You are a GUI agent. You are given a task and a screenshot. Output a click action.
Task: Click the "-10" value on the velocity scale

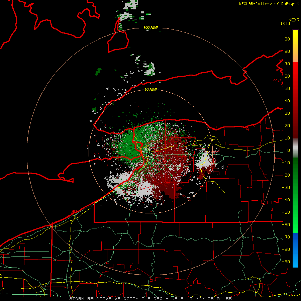(x=286, y=163)
